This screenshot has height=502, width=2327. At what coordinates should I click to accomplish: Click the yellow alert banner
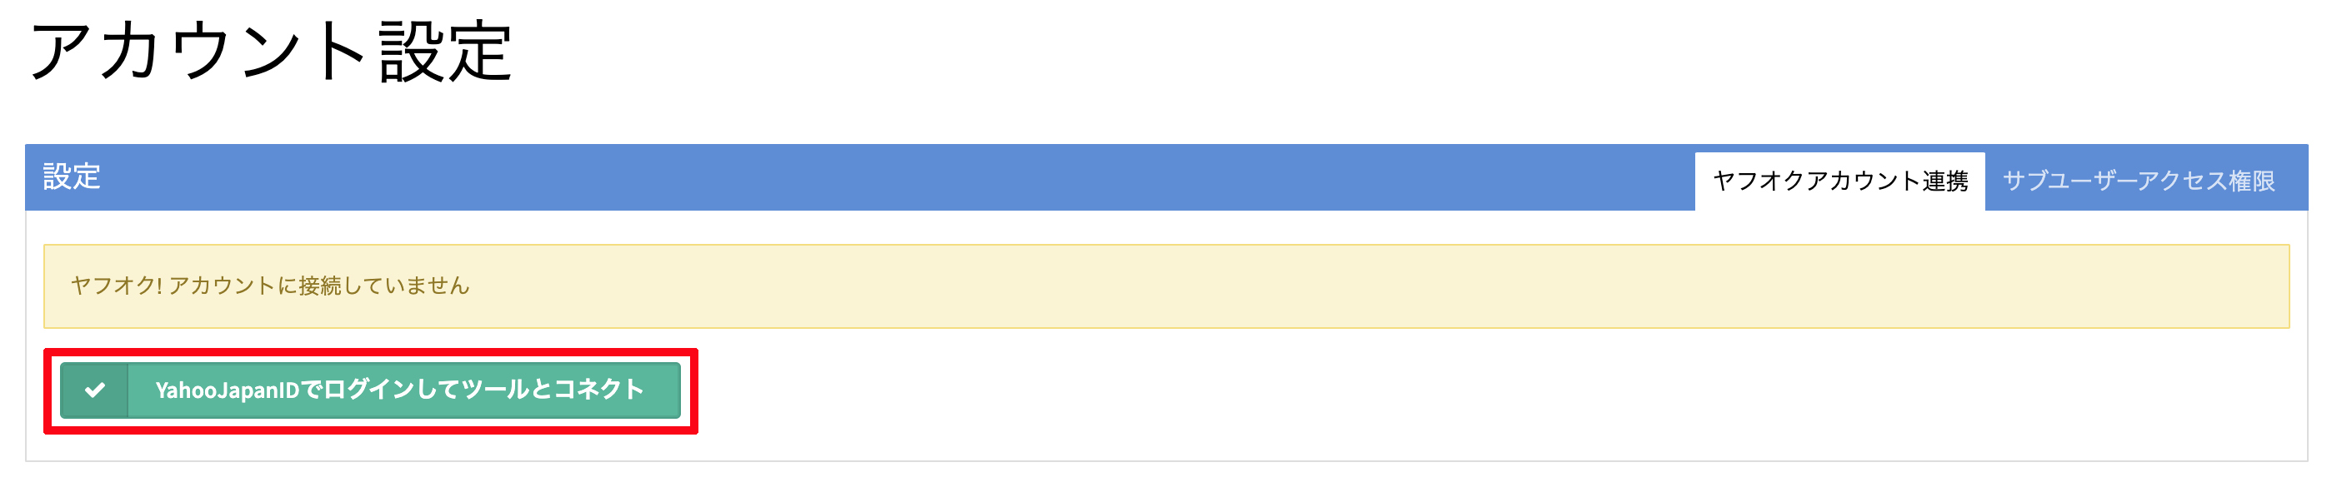(1165, 286)
